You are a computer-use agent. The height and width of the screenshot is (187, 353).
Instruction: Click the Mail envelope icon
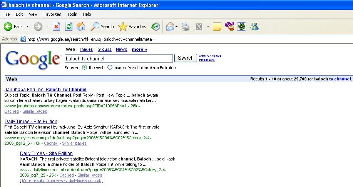[170, 27]
